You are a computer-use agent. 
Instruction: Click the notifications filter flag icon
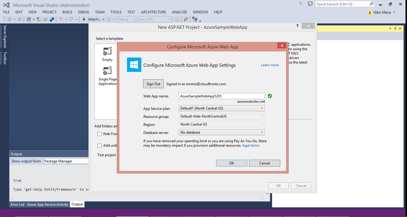pos(301,4)
